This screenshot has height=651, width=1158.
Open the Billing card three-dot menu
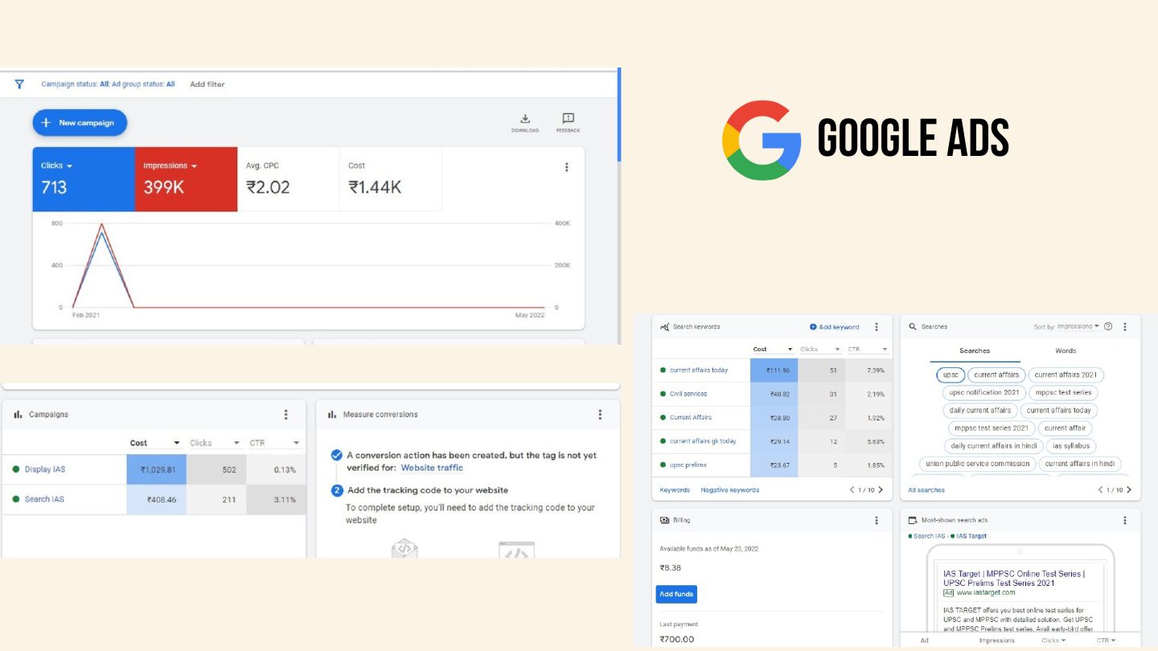[877, 521]
